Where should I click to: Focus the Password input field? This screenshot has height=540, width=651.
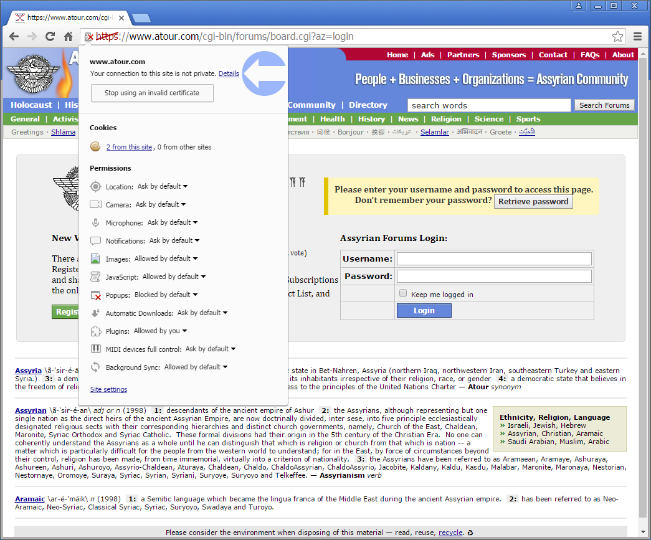click(x=494, y=277)
